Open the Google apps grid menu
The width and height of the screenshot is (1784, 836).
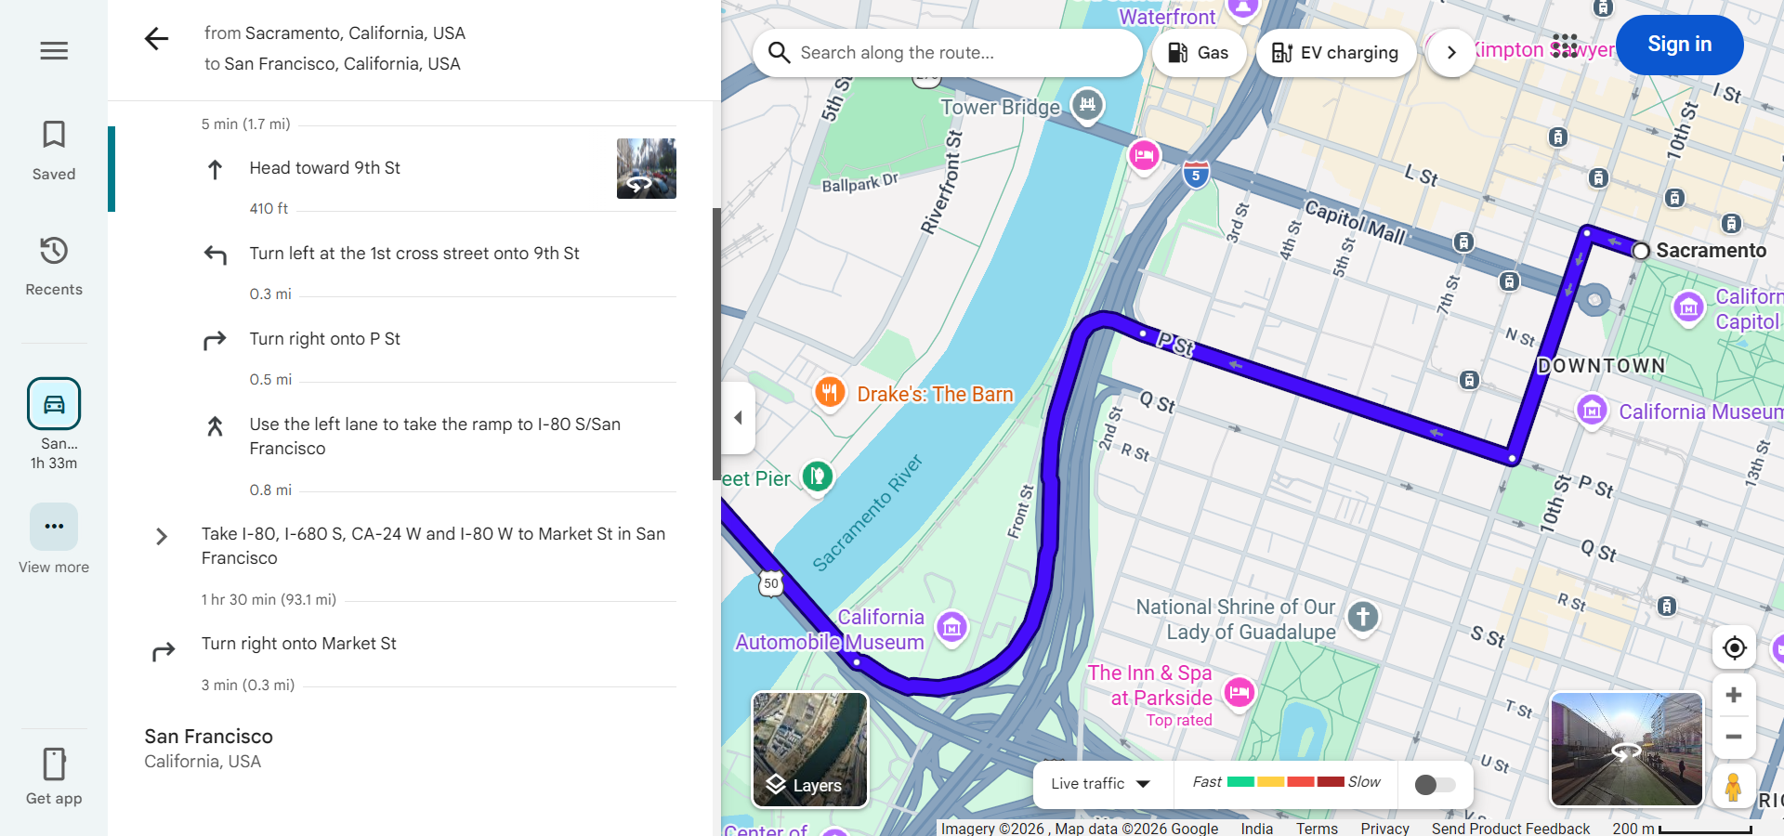click(x=1565, y=44)
